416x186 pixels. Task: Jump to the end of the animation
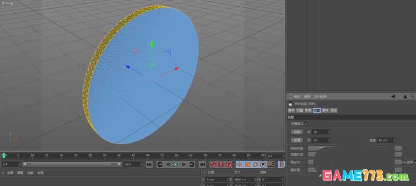(203, 164)
